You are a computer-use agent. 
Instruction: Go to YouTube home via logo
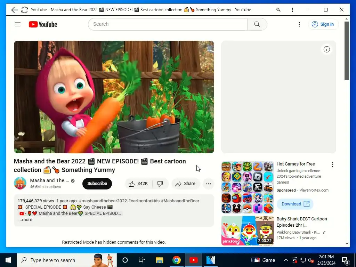43,24
